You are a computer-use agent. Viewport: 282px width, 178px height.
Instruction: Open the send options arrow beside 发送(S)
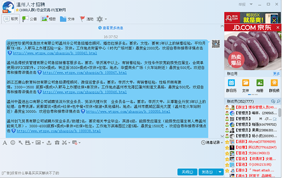tap(220, 172)
